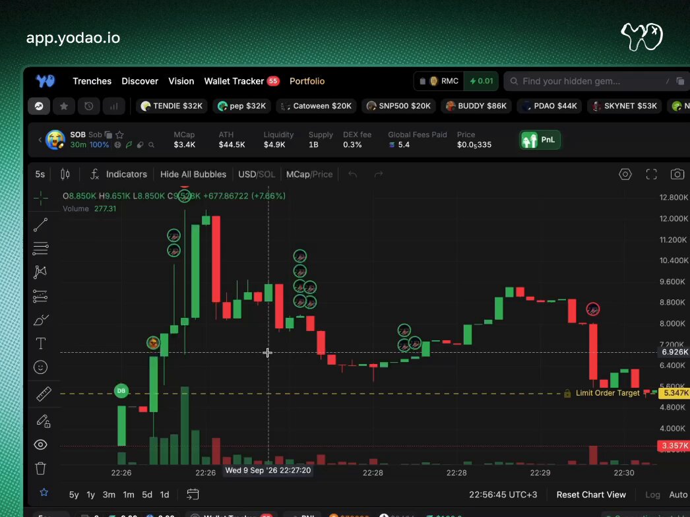
Task: Click Hide All Bubbles
Action: 193,174
